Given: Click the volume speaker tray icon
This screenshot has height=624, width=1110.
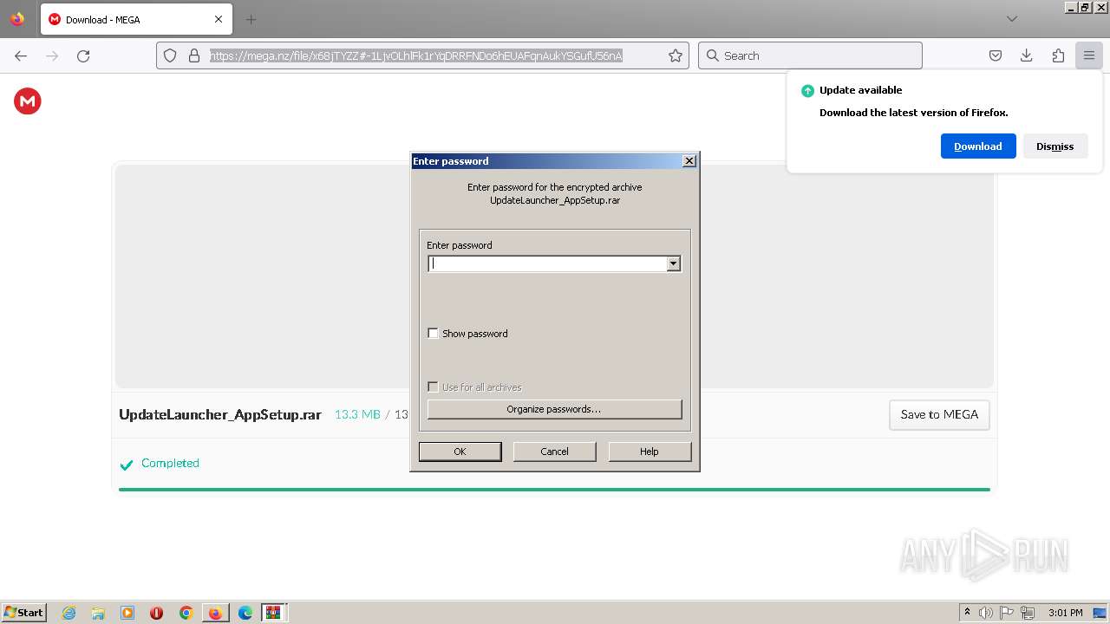Looking at the screenshot, I should coord(986,613).
